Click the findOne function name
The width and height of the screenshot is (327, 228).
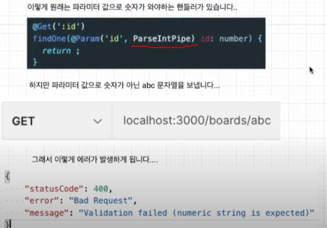50,39
